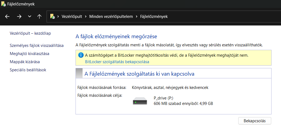Image resolution: width=281 pixels, height=132 pixels.
Task: Go back with the left arrow
Action: pyautogui.click(x=7, y=17)
